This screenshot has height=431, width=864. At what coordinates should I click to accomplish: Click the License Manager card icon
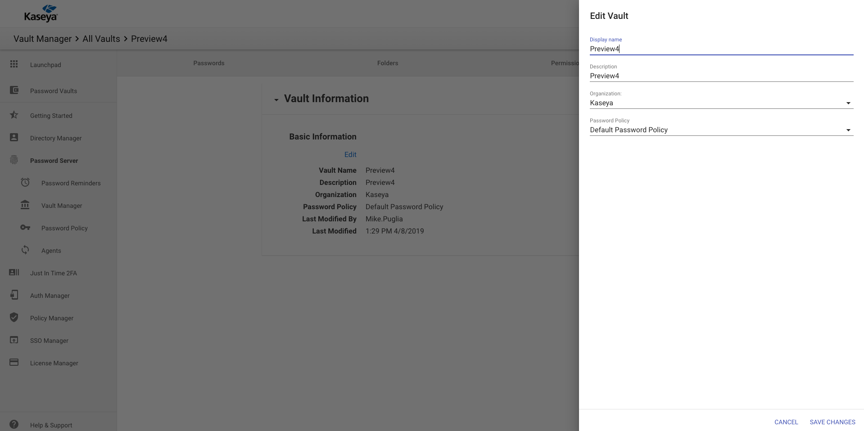click(14, 363)
